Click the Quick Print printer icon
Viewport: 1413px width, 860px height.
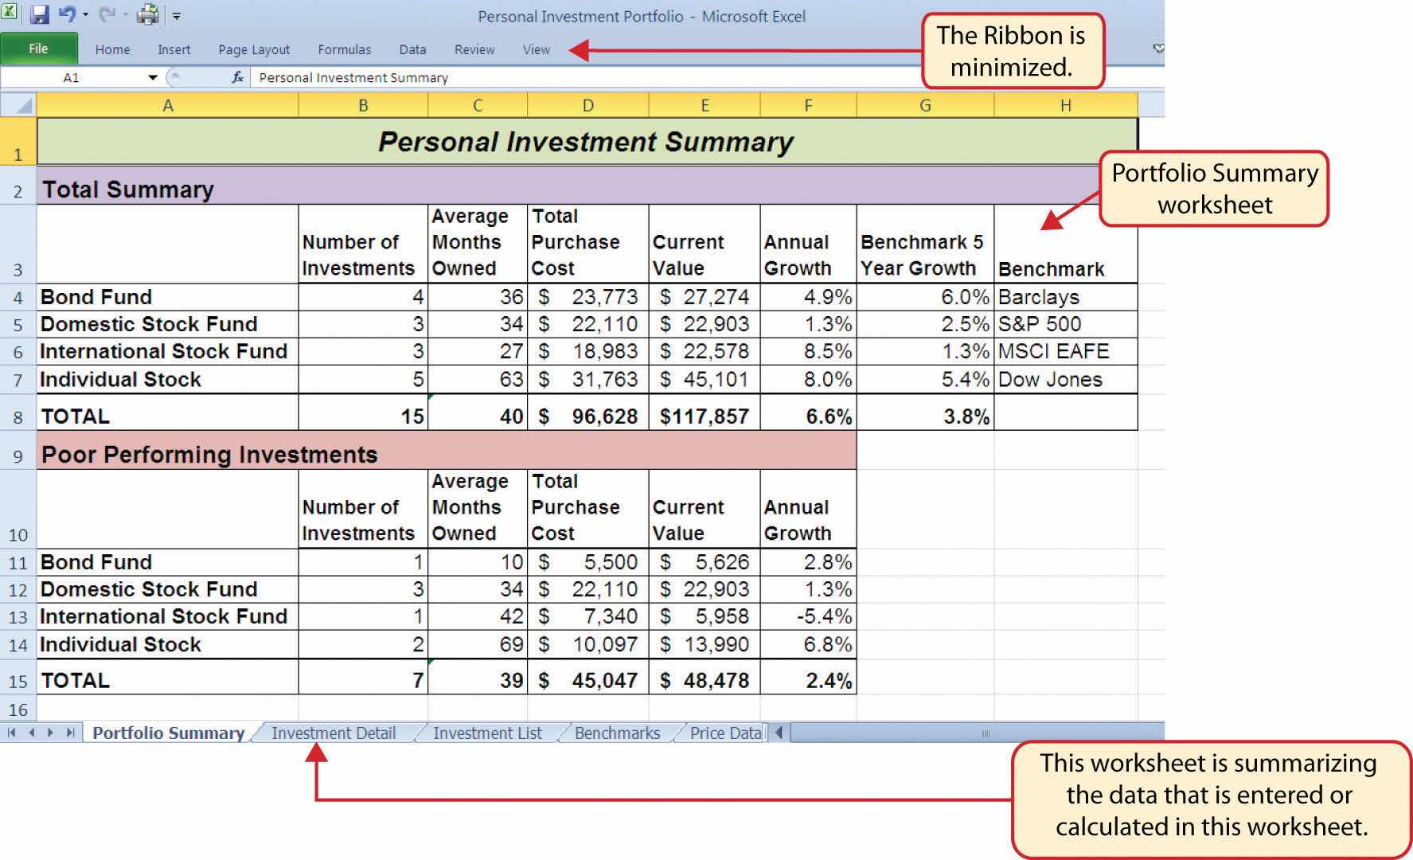click(x=147, y=14)
